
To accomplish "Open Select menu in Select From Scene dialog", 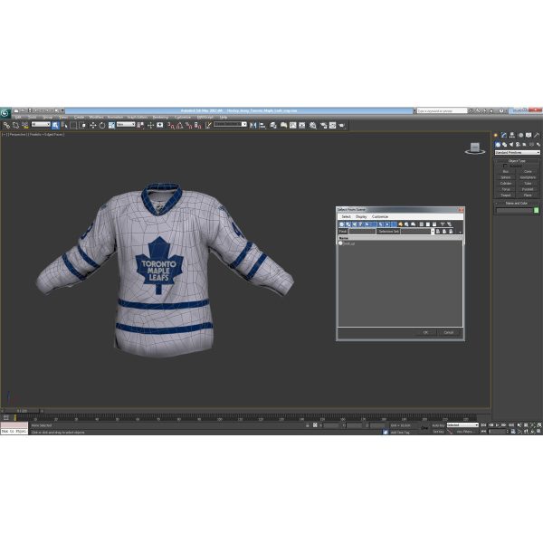I will click(347, 216).
